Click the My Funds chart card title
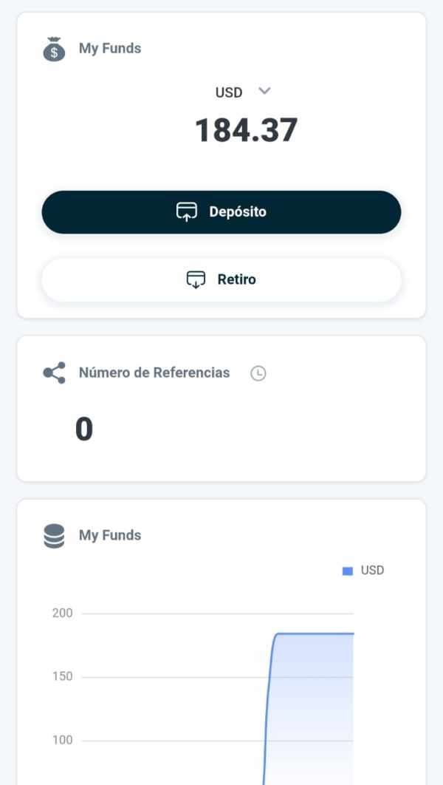 click(x=110, y=535)
